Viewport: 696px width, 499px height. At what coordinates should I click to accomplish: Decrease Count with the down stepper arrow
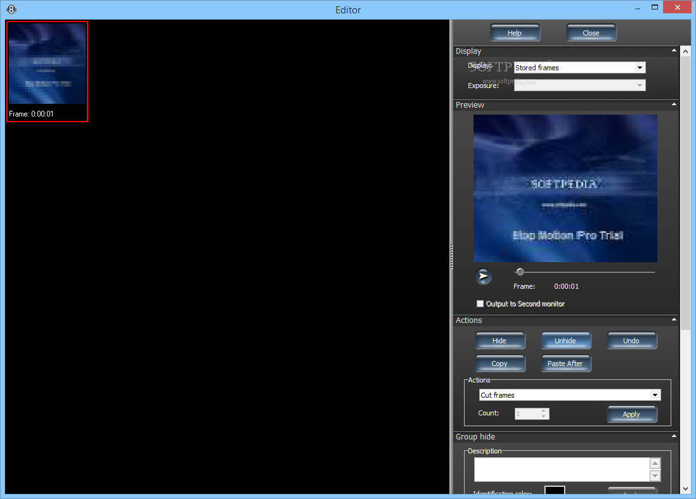click(545, 417)
